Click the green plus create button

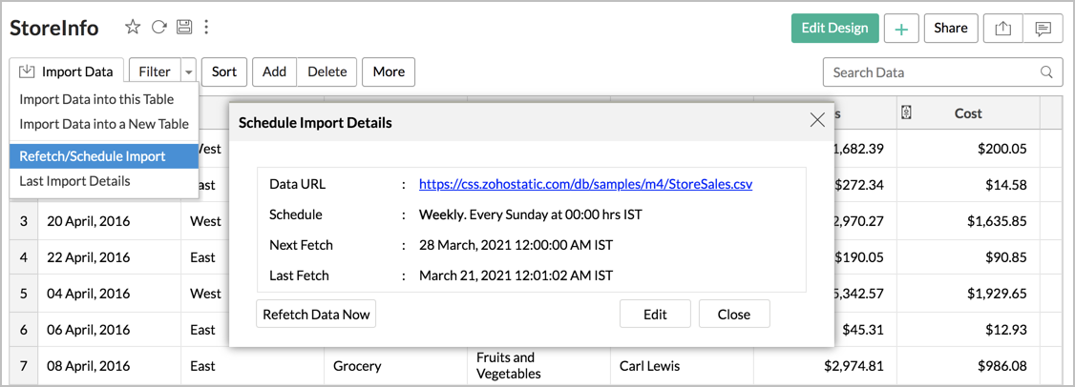(x=900, y=29)
